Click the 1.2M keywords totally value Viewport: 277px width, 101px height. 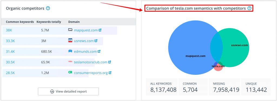point(45,73)
